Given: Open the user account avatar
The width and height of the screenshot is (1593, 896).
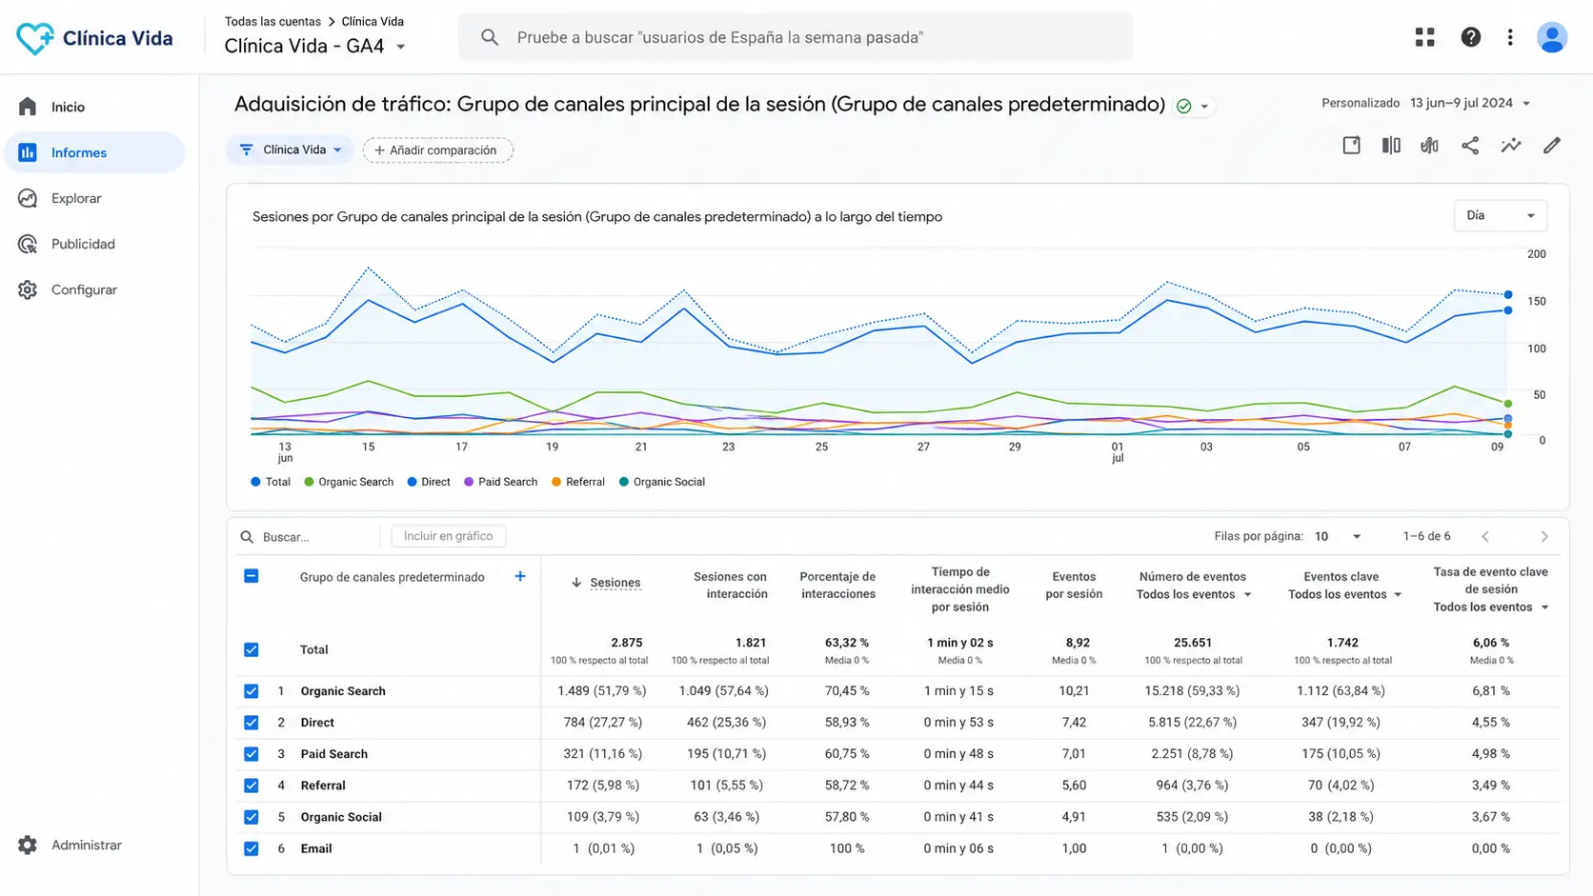Looking at the screenshot, I should [1552, 37].
